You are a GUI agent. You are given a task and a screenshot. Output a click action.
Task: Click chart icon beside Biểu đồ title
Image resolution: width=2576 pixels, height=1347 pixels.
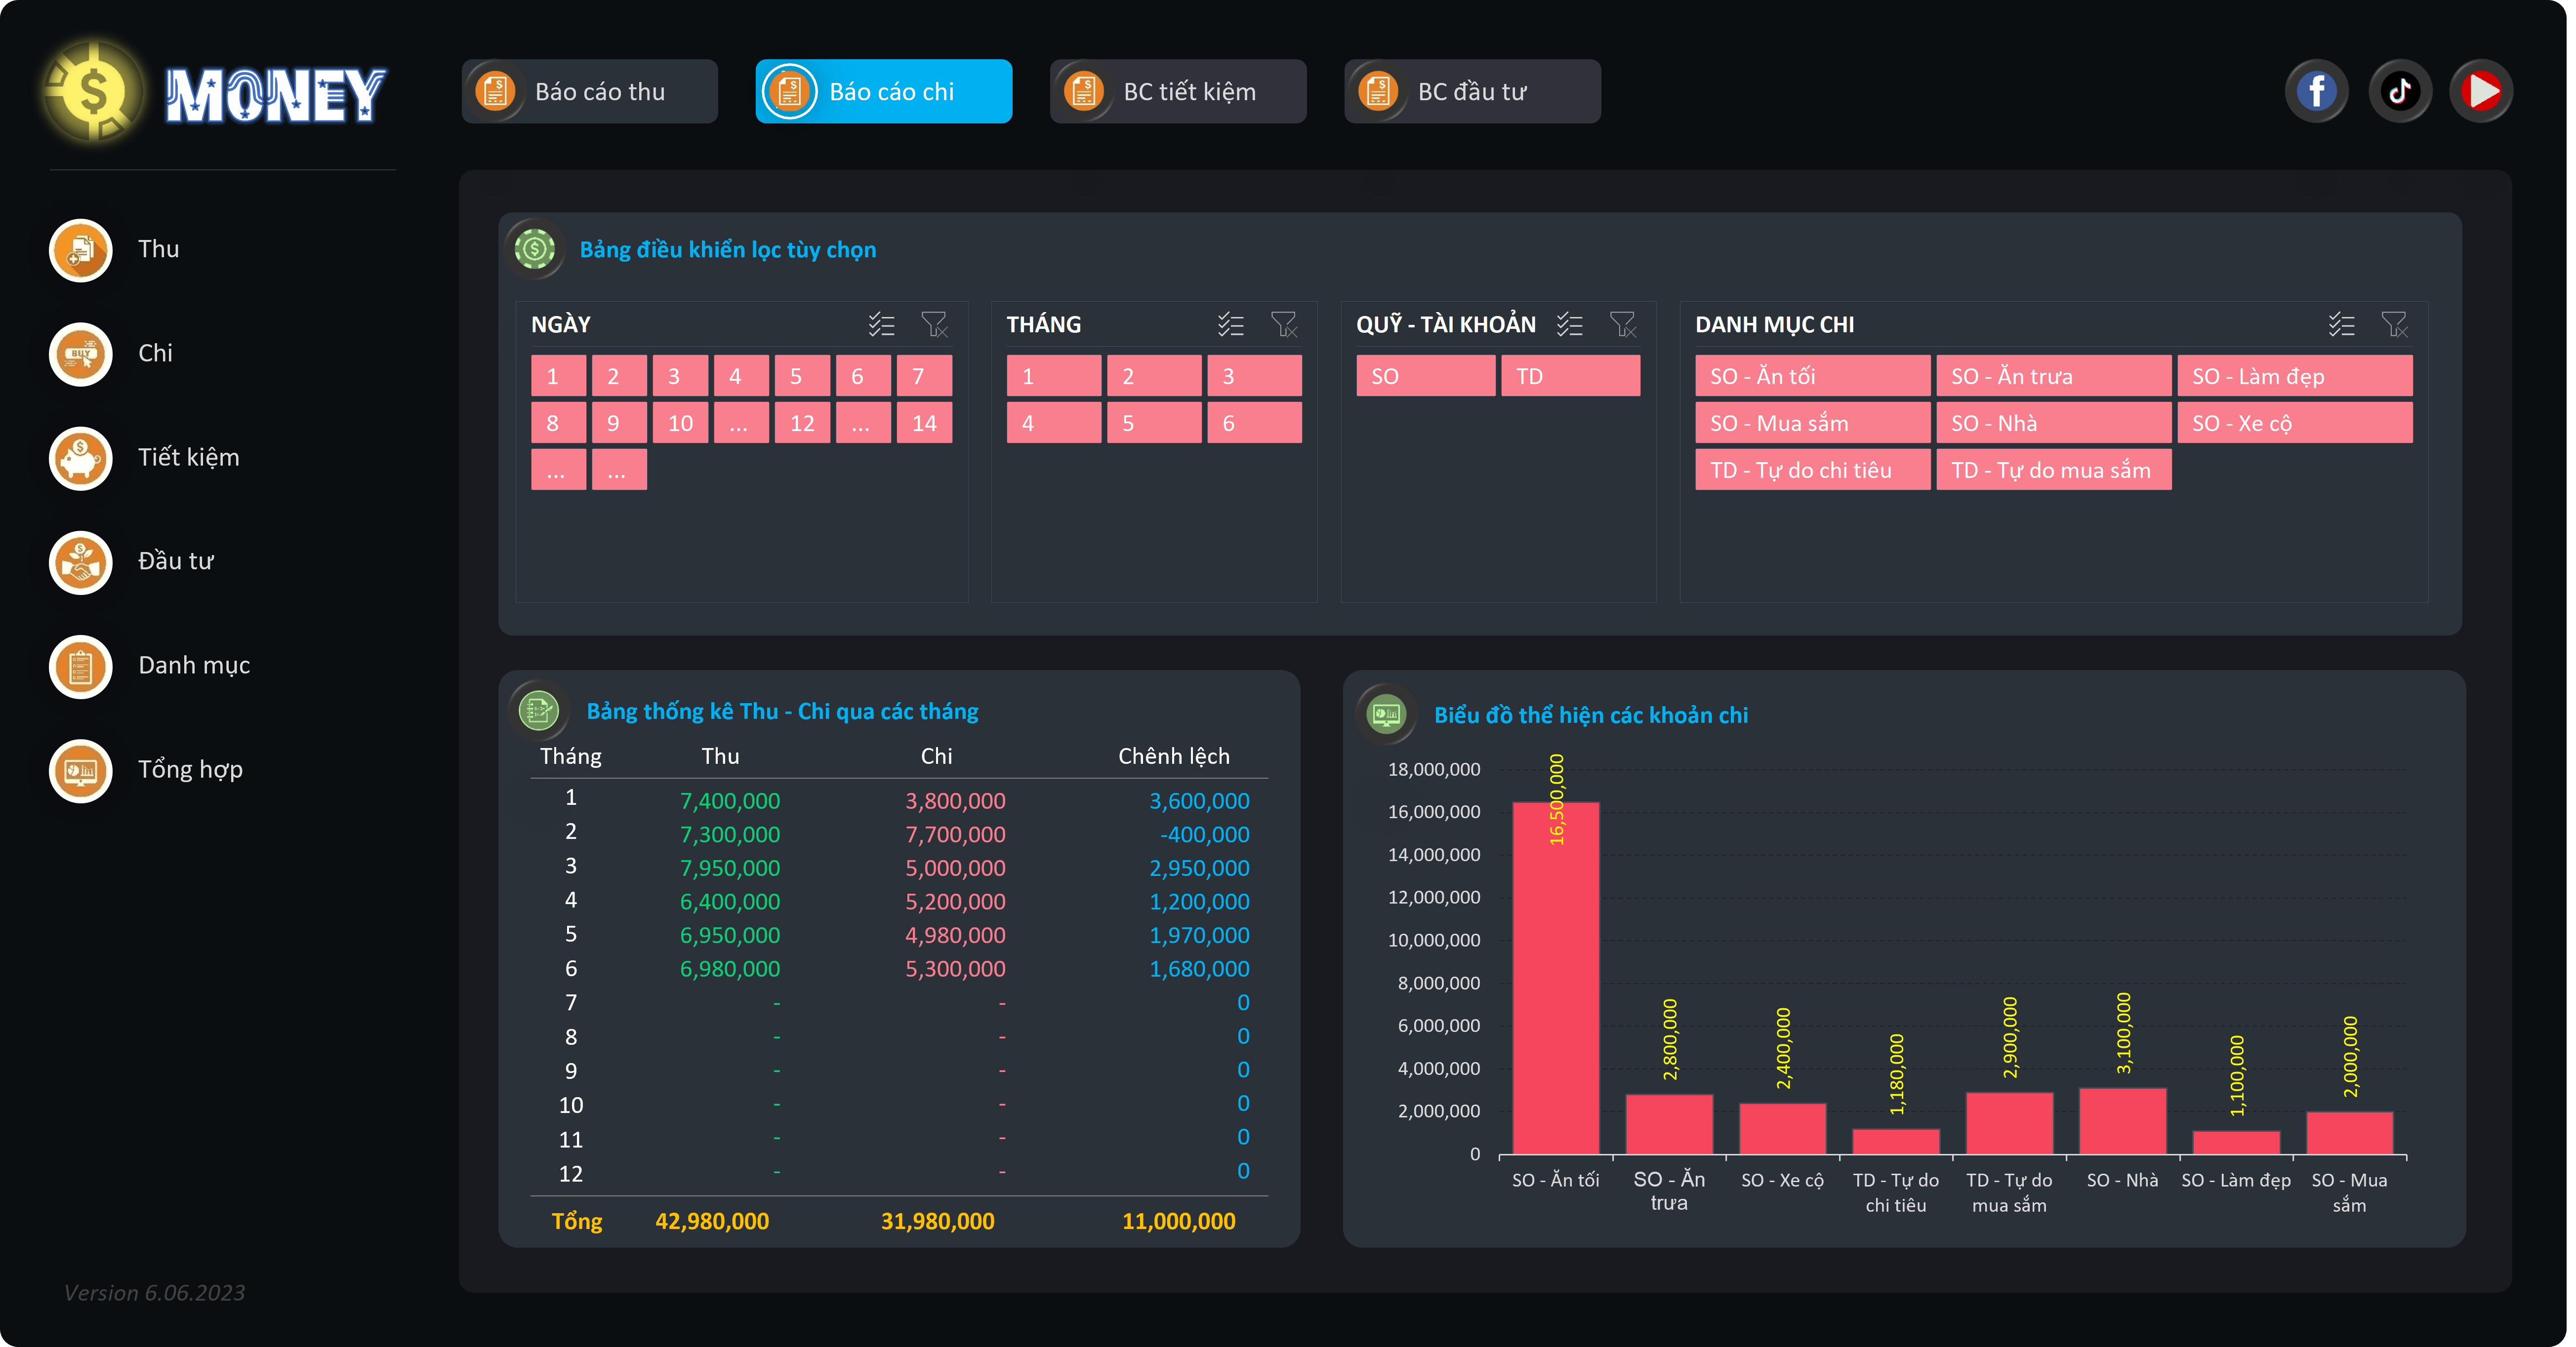[1387, 713]
